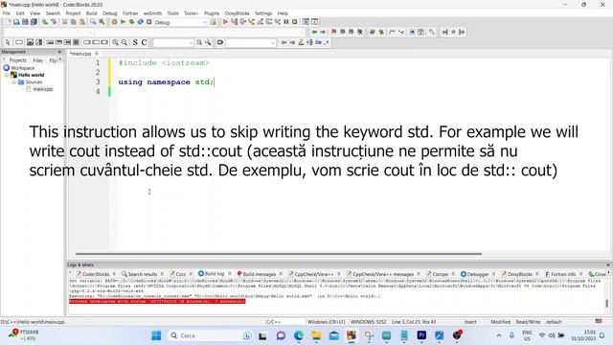Click the highlight pencil icon
This screenshot has height=345, width=613.
301,42
